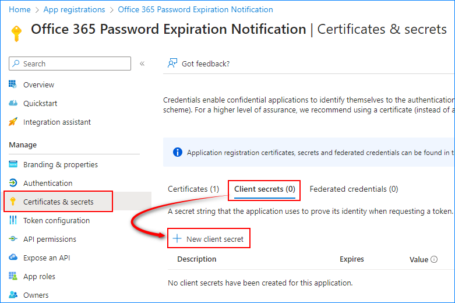Click the Token configuration bars icon
The height and width of the screenshot is (303, 455).
[x=13, y=220]
